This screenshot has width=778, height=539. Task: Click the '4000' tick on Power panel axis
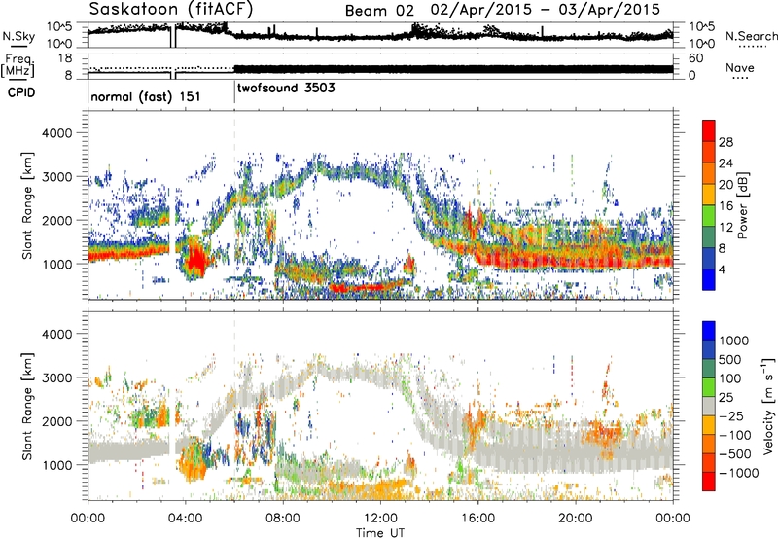(56, 133)
